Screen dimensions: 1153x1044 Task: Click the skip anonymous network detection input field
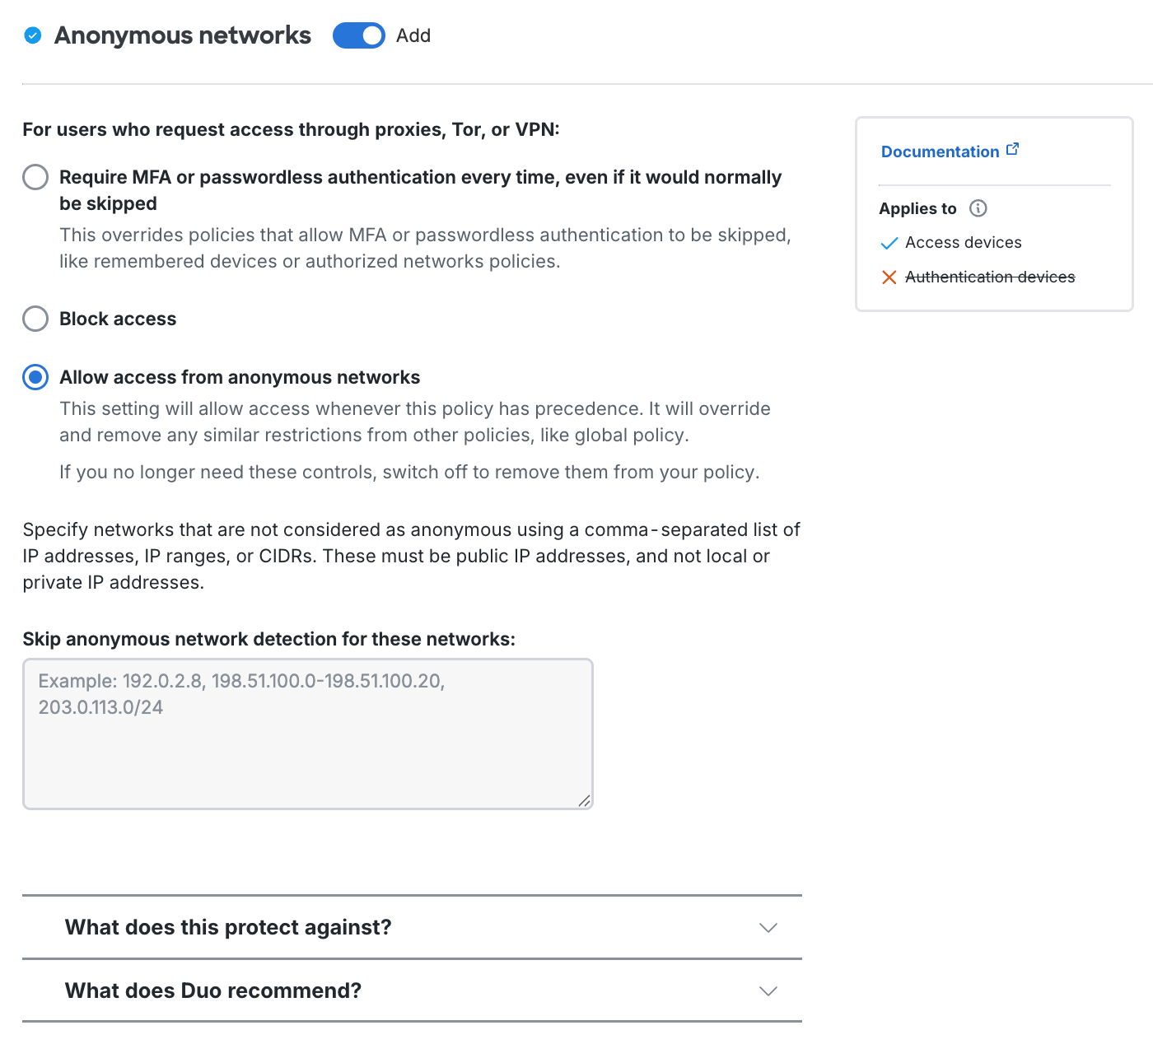click(308, 733)
